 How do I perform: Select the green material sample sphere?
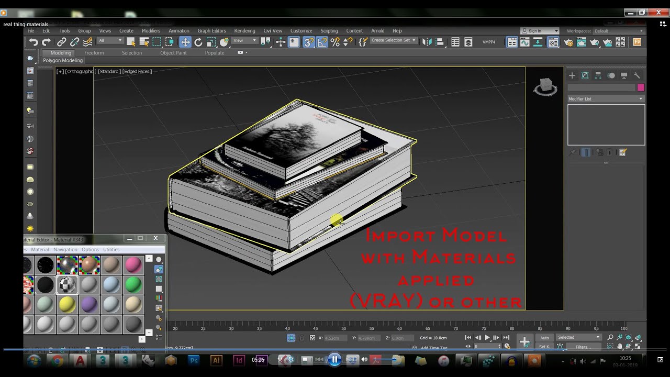point(133,285)
